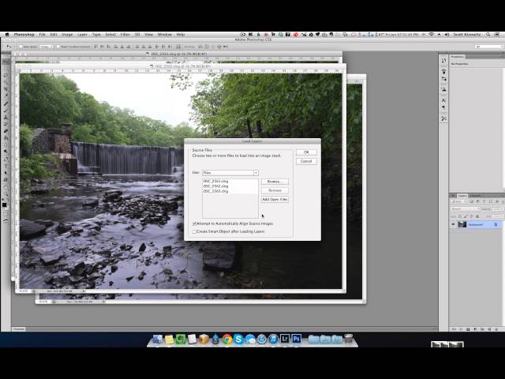Click the Move tool preset picker
The width and height of the screenshot is (505, 379).
pyautogui.click(x=9, y=47)
